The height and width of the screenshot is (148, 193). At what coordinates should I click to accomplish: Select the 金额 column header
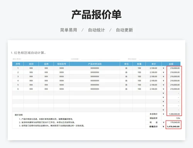171,64
